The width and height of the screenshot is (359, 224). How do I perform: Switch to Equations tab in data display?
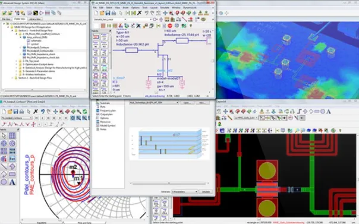click(42, 222)
